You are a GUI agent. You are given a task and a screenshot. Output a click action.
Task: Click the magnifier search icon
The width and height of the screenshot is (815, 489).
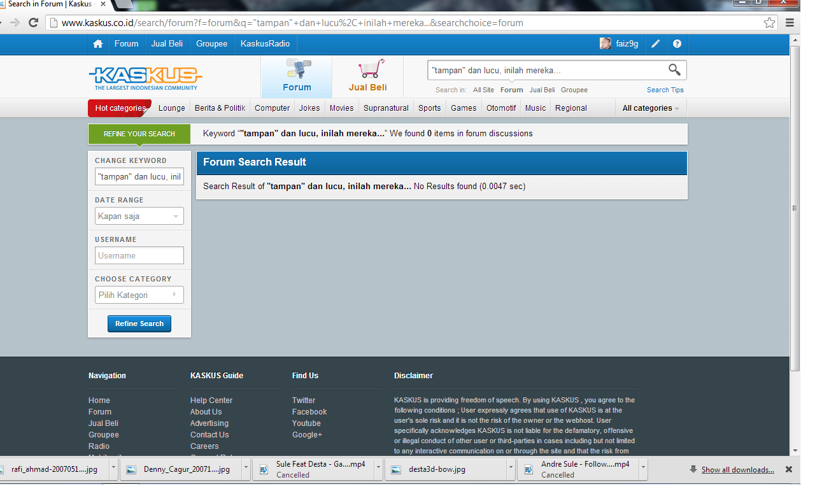coord(674,69)
